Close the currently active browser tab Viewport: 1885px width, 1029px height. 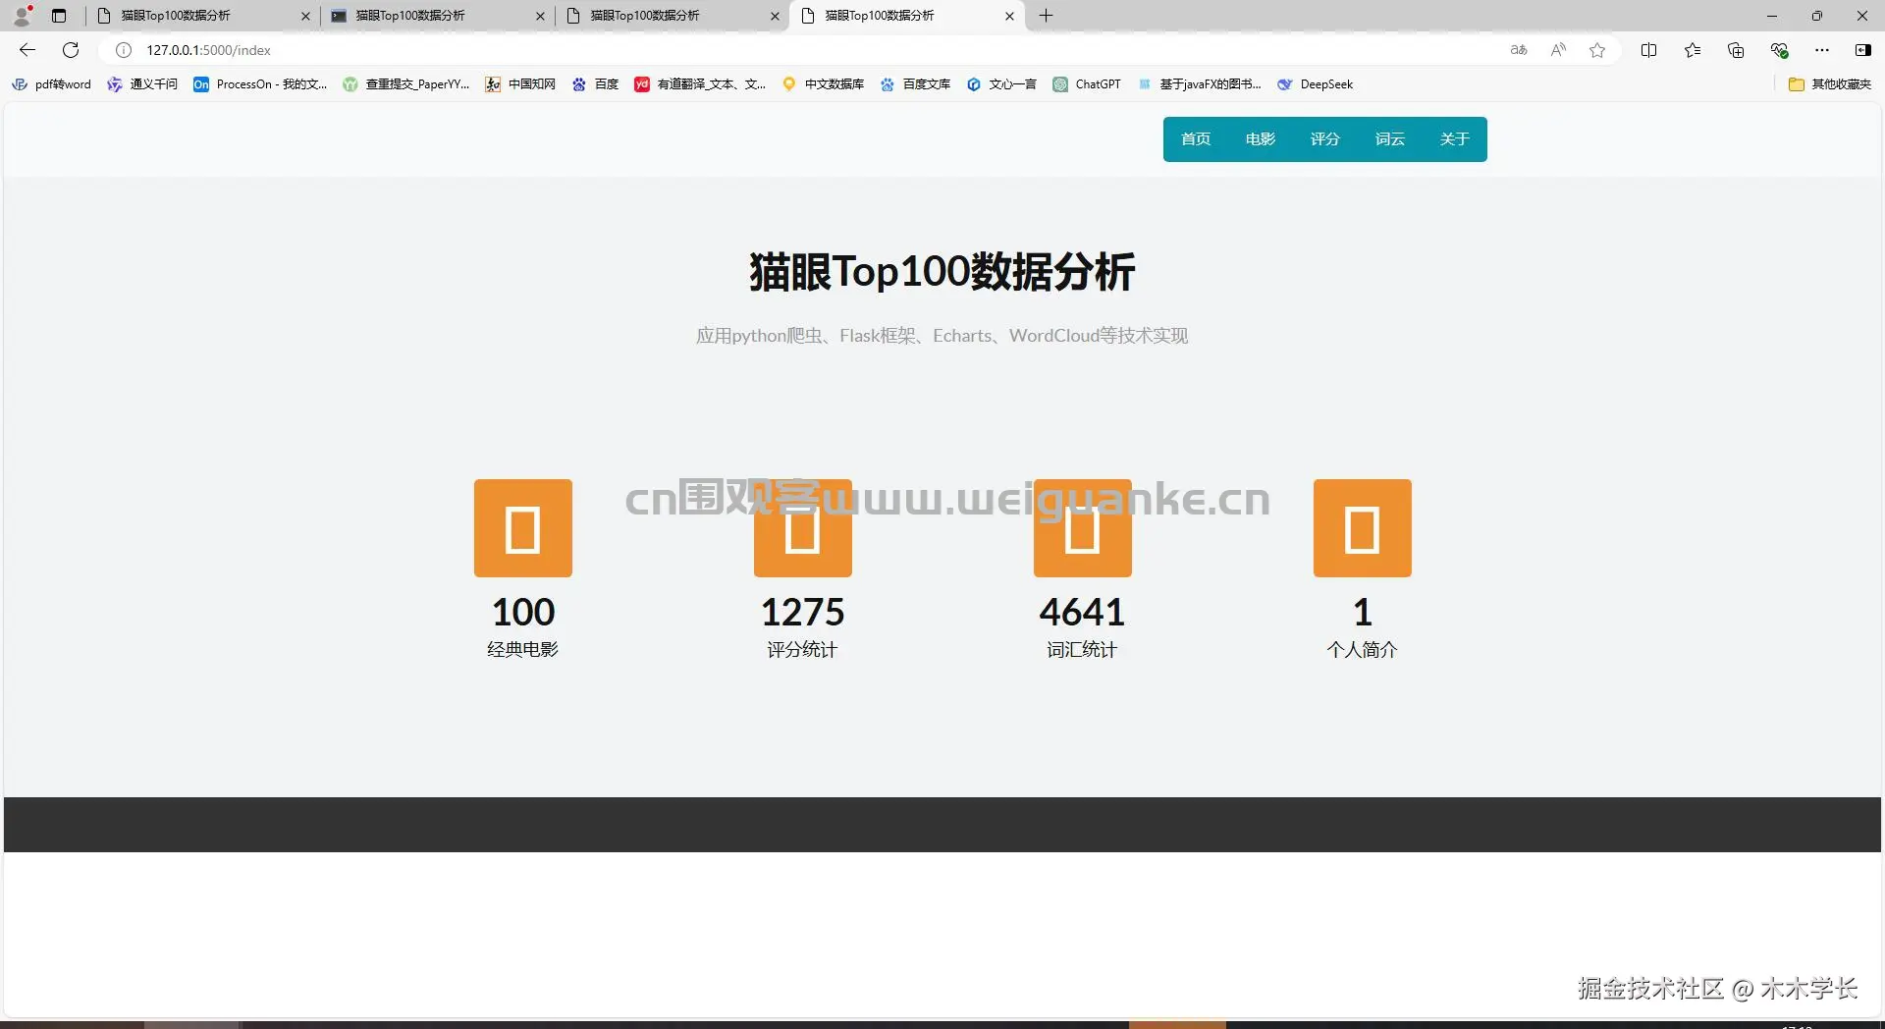click(1009, 16)
